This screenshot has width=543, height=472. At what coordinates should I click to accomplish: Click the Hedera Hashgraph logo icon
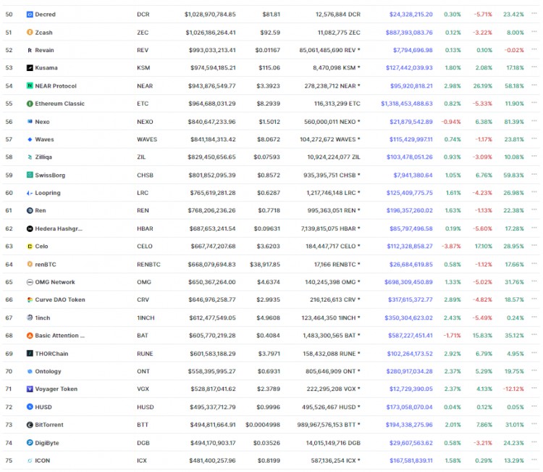[30, 228]
